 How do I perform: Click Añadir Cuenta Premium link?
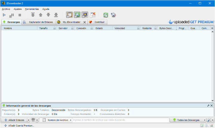(19, 126)
